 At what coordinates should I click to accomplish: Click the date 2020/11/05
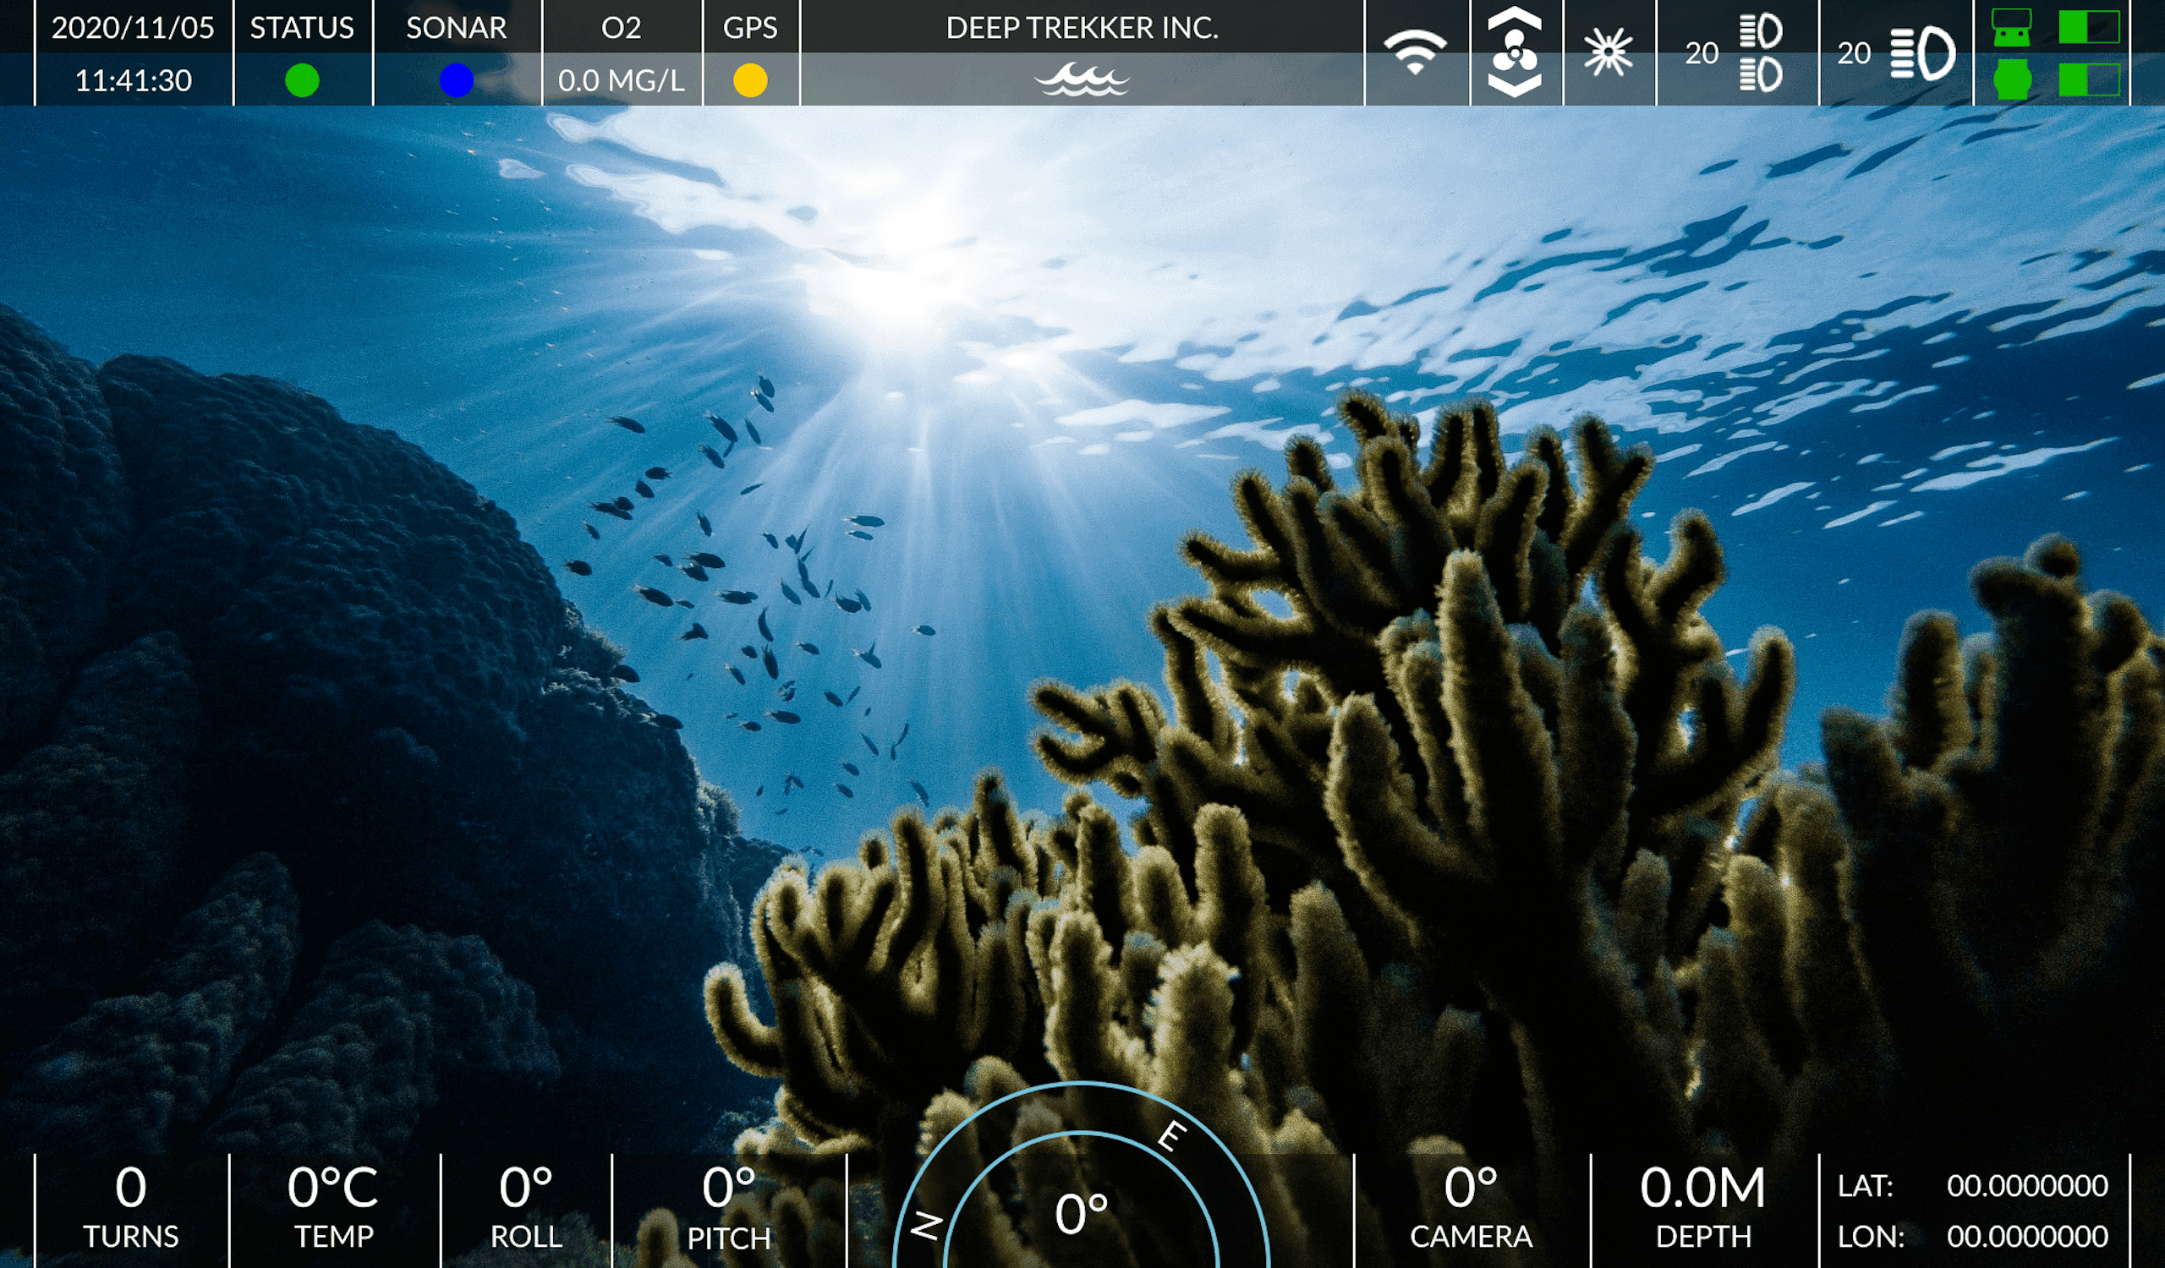[x=133, y=29]
